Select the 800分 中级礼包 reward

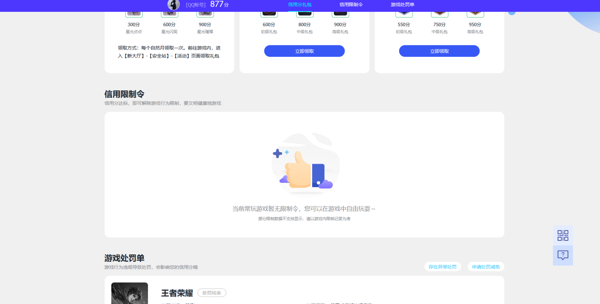tap(305, 23)
